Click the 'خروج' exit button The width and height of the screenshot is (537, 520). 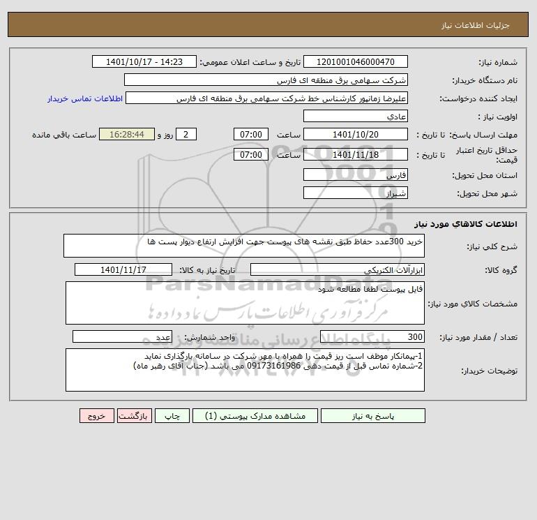click(x=96, y=416)
